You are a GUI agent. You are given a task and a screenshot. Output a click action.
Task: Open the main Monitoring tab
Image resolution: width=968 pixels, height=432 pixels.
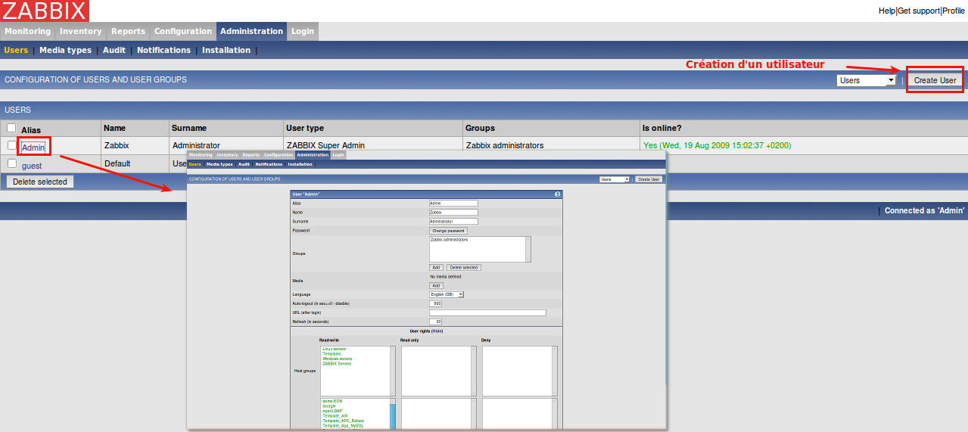(x=27, y=31)
